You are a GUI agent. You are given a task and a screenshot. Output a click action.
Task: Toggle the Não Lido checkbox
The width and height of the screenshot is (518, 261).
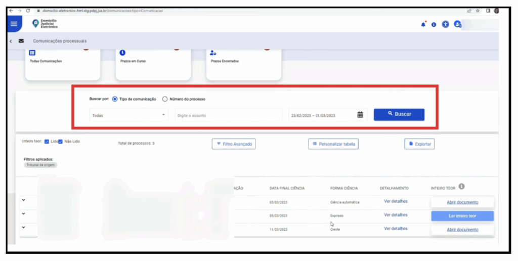[60, 142]
